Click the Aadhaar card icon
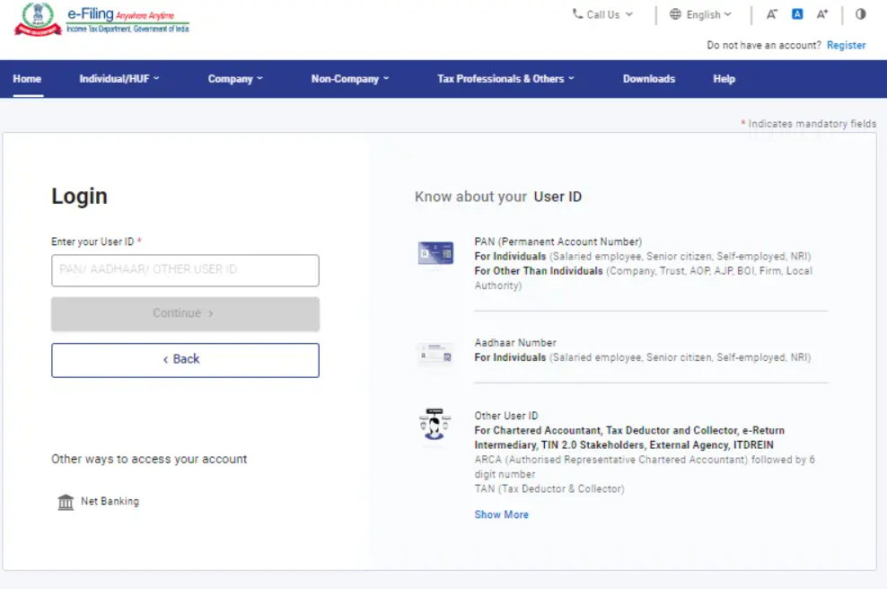This screenshot has width=887, height=589. point(435,354)
